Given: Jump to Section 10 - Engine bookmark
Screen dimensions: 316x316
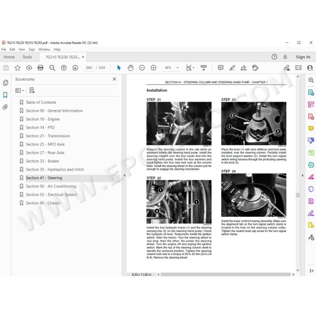Looking at the screenshot, I should (42, 119).
